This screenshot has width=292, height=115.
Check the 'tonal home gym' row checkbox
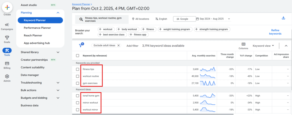pyautogui.click(x=78, y=96)
